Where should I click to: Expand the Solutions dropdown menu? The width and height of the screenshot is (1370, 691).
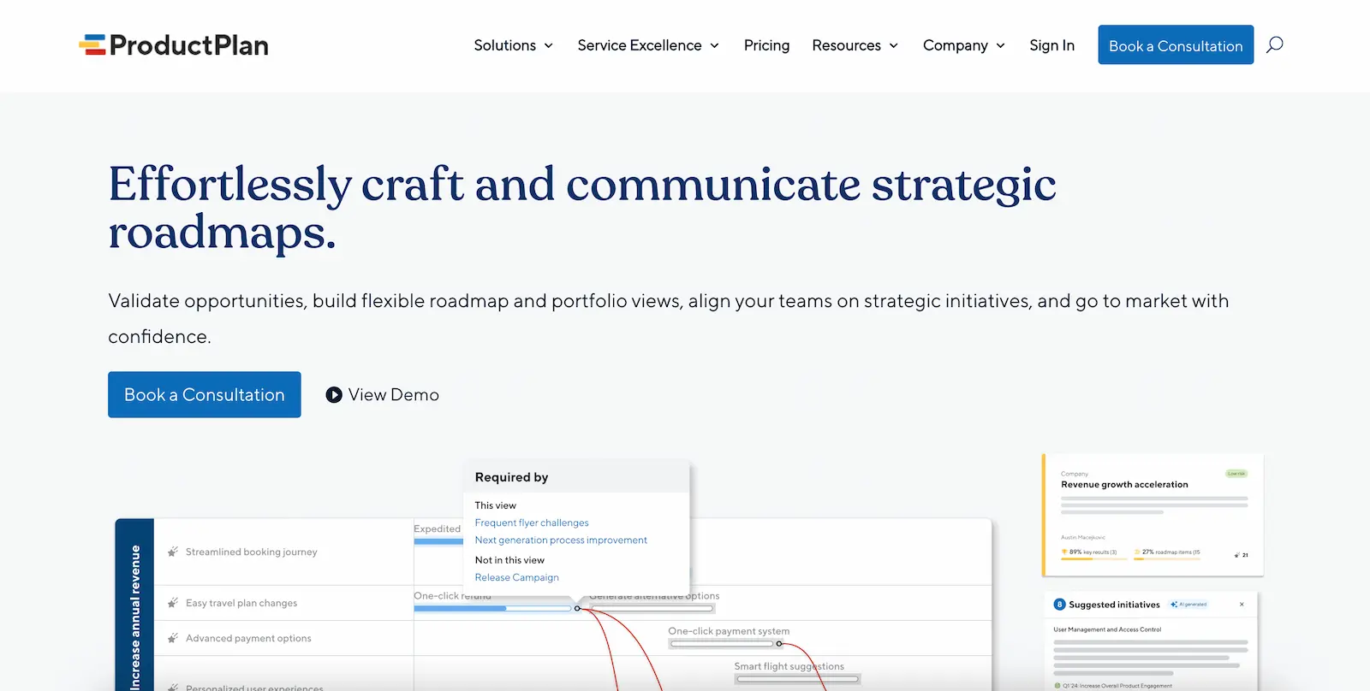(x=514, y=45)
